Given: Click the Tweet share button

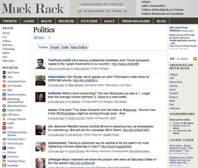Looking at the screenshot, I should (39, 37).
